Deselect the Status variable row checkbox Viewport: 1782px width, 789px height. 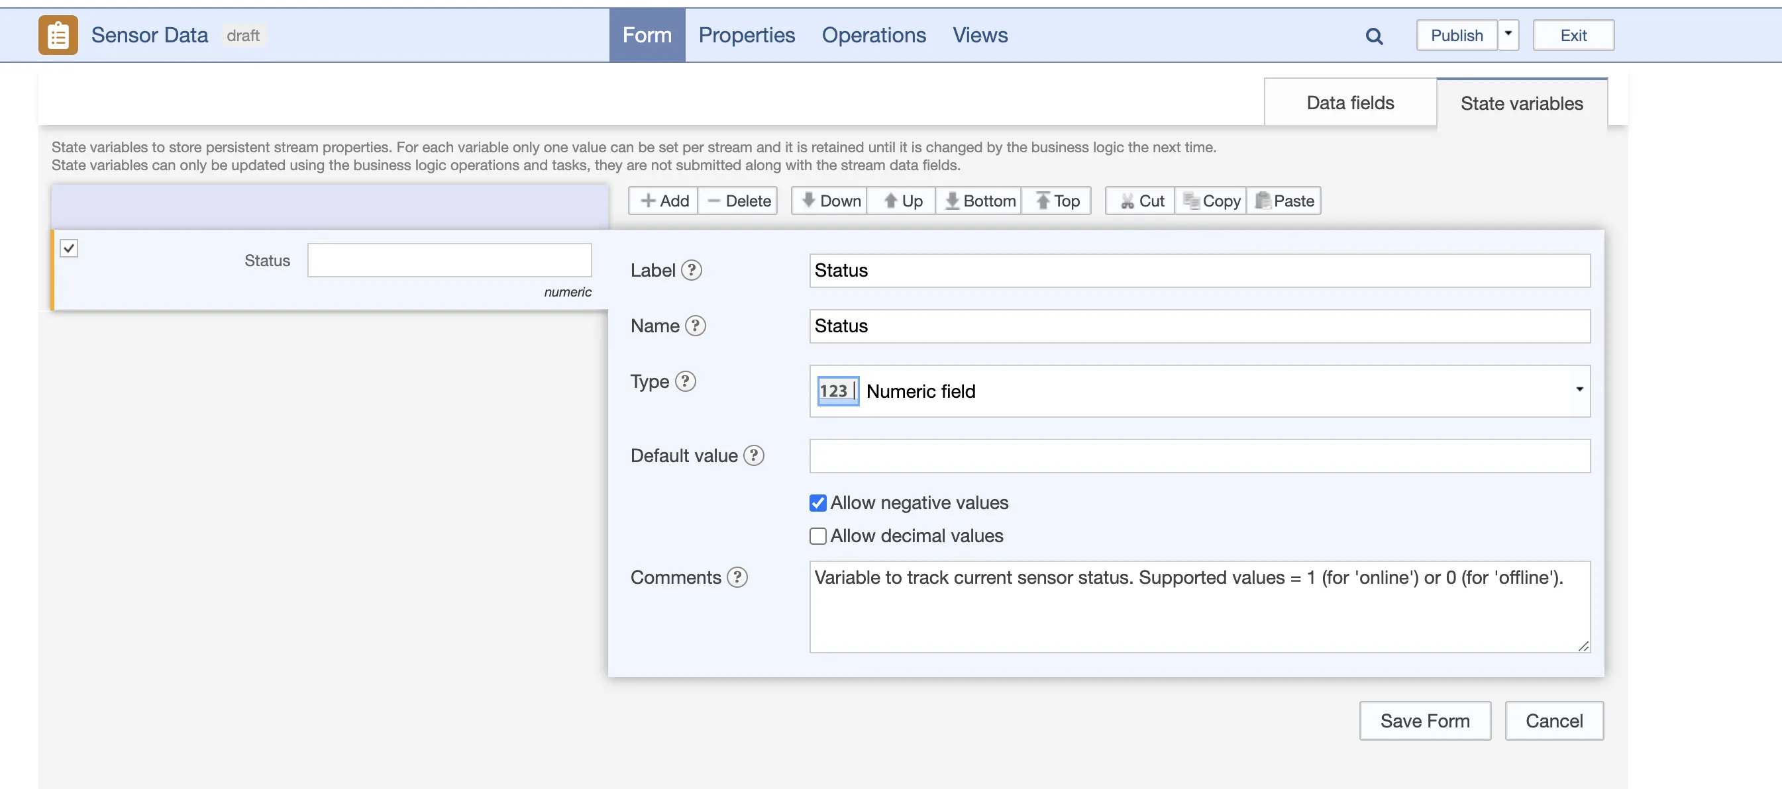pos(69,248)
